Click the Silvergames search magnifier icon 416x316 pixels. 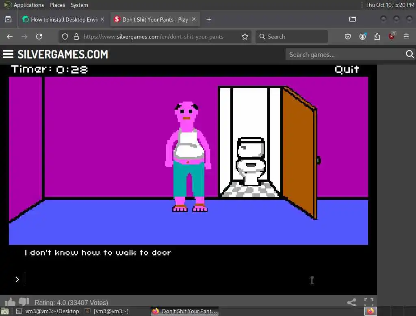point(409,54)
